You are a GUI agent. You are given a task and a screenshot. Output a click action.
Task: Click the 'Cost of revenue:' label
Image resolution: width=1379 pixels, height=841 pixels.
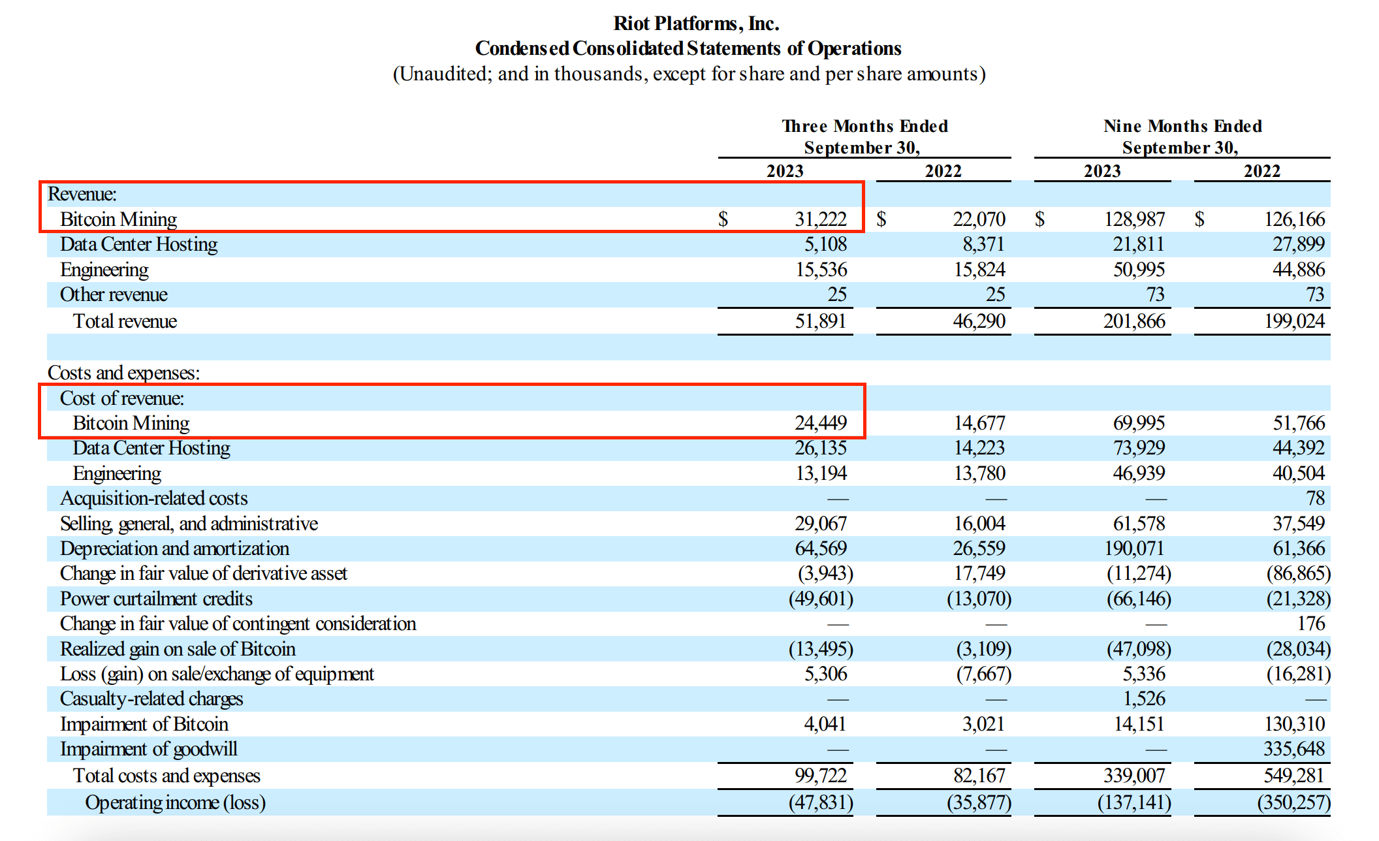(x=122, y=398)
